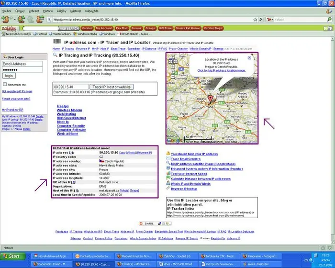This screenshot has width=335, height=268.
Task: Click Copy link next to the IP address
Action: (122, 153)
